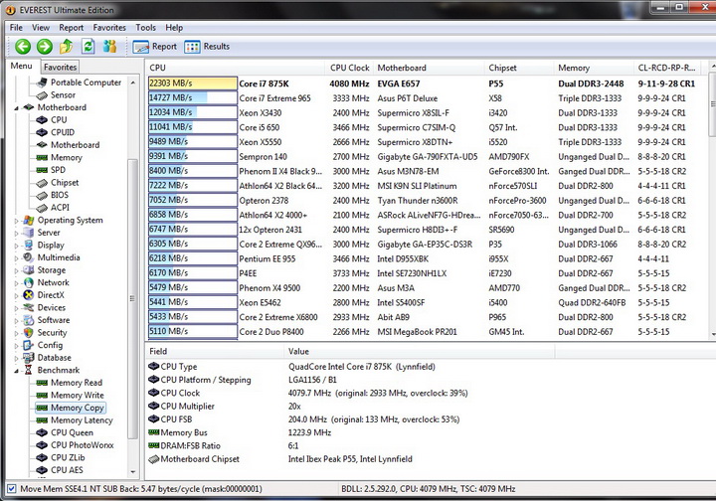Click the sidebar tree scroll-down arrow
Image resolution: width=716 pixels, height=501 pixels.
(x=133, y=472)
